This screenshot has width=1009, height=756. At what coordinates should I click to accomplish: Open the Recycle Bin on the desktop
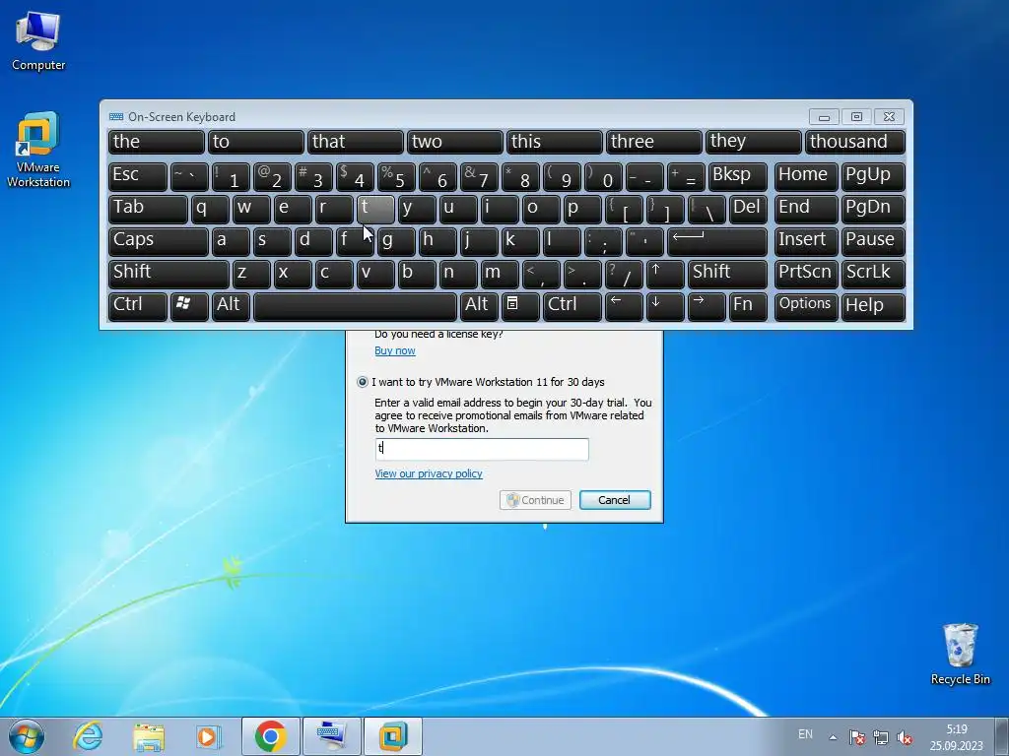[x=960, y=654]
